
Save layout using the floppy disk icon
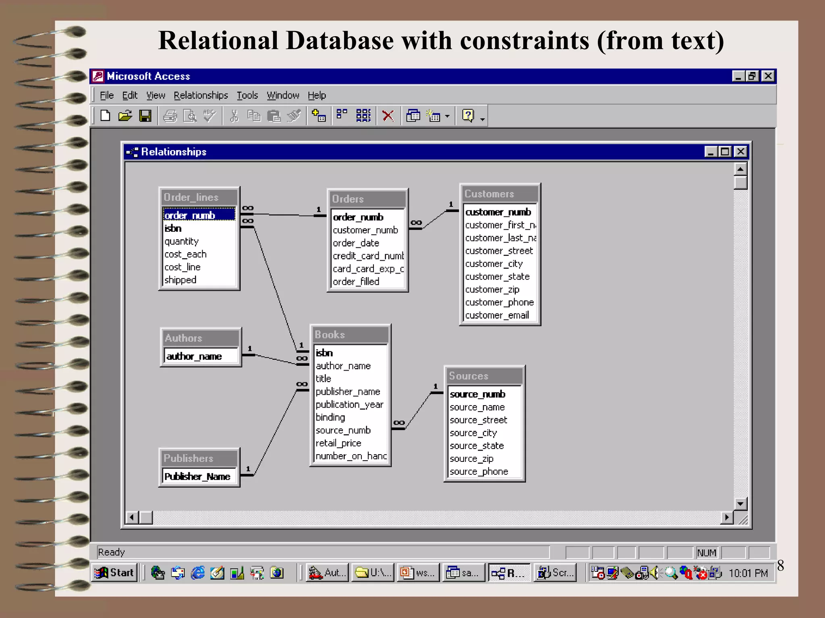coord(145,116)
